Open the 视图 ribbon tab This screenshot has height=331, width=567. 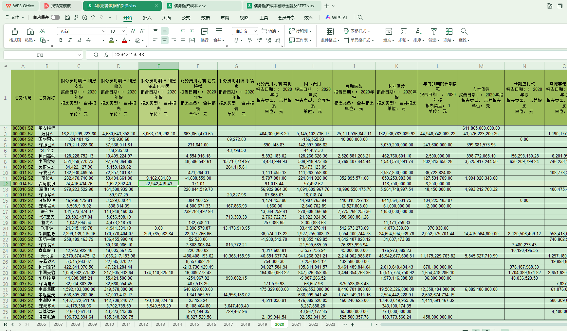pos(244,18)
